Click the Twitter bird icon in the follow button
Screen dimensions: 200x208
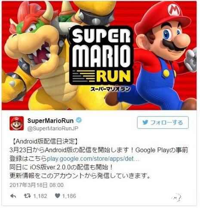(x=145, y=122)
